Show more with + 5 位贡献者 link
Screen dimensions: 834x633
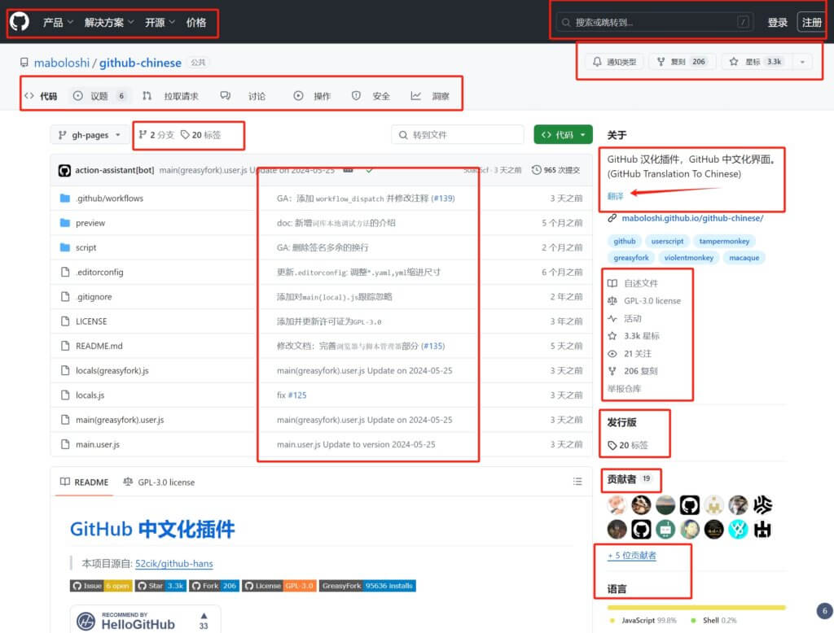632,556
